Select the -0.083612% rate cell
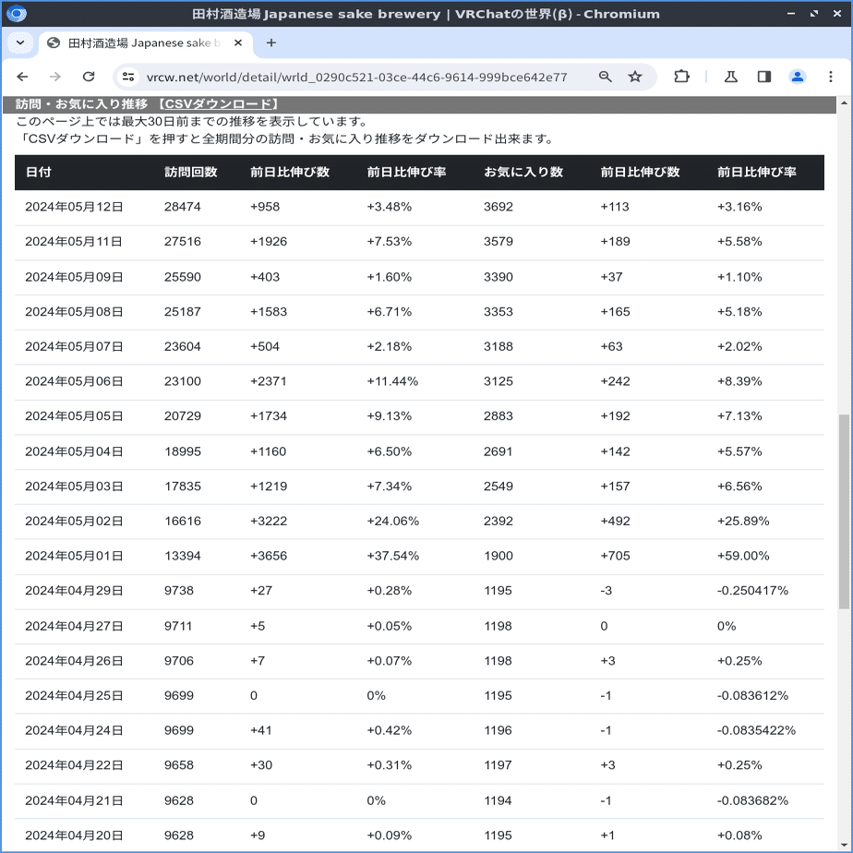The image size is (853, 853). tap(753, 696)
